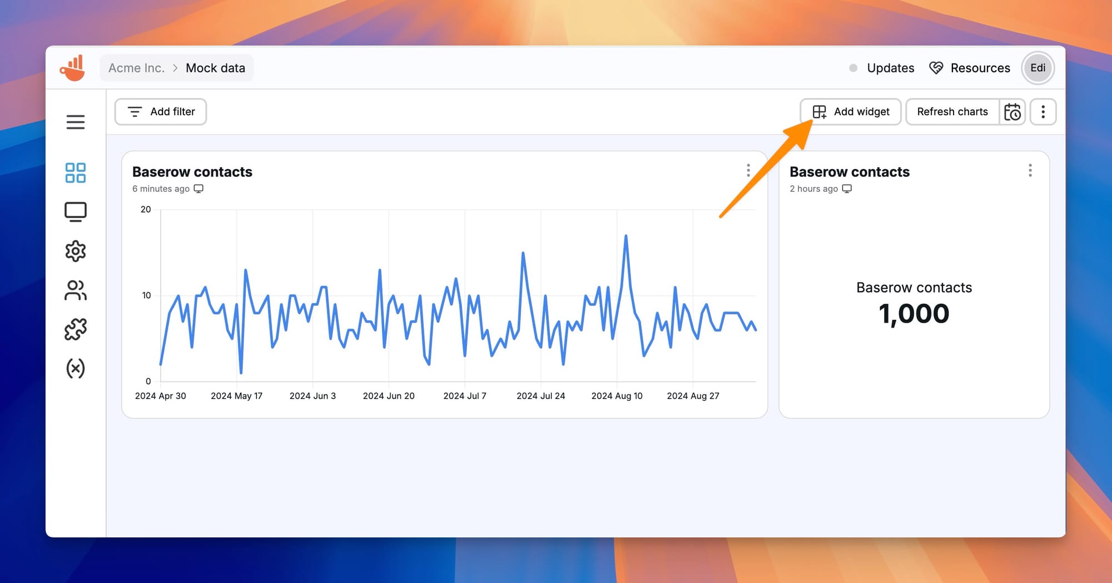Open the overflow menu next to Refresh charts
1112x583 pixels.
click(x=1043, y=112)
